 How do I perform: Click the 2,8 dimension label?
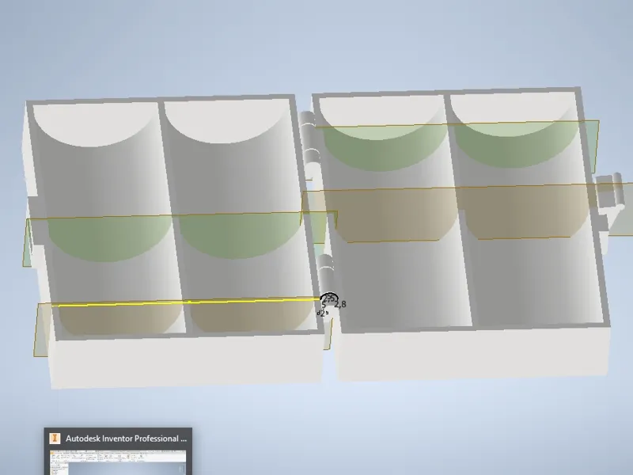click(340, 304)
